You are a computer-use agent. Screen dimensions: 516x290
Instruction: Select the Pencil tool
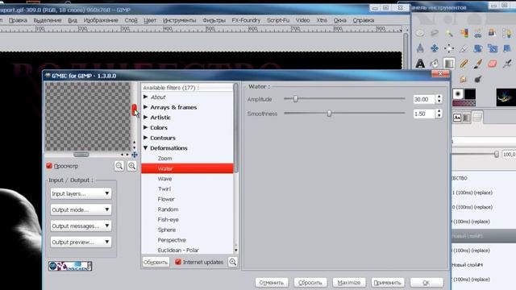[464, 64]
